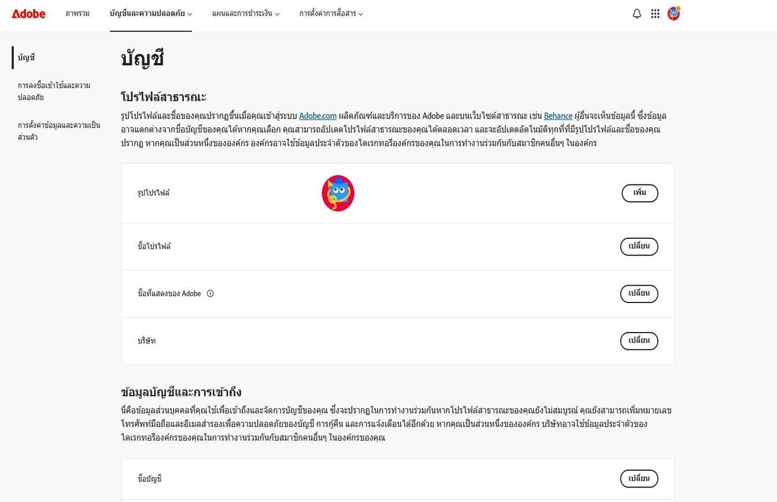Click เปลี่ยน for ชื่อที่แสดงของ Adobe
The width and height of the screenshot is (777, 502).
coord(639,293)
